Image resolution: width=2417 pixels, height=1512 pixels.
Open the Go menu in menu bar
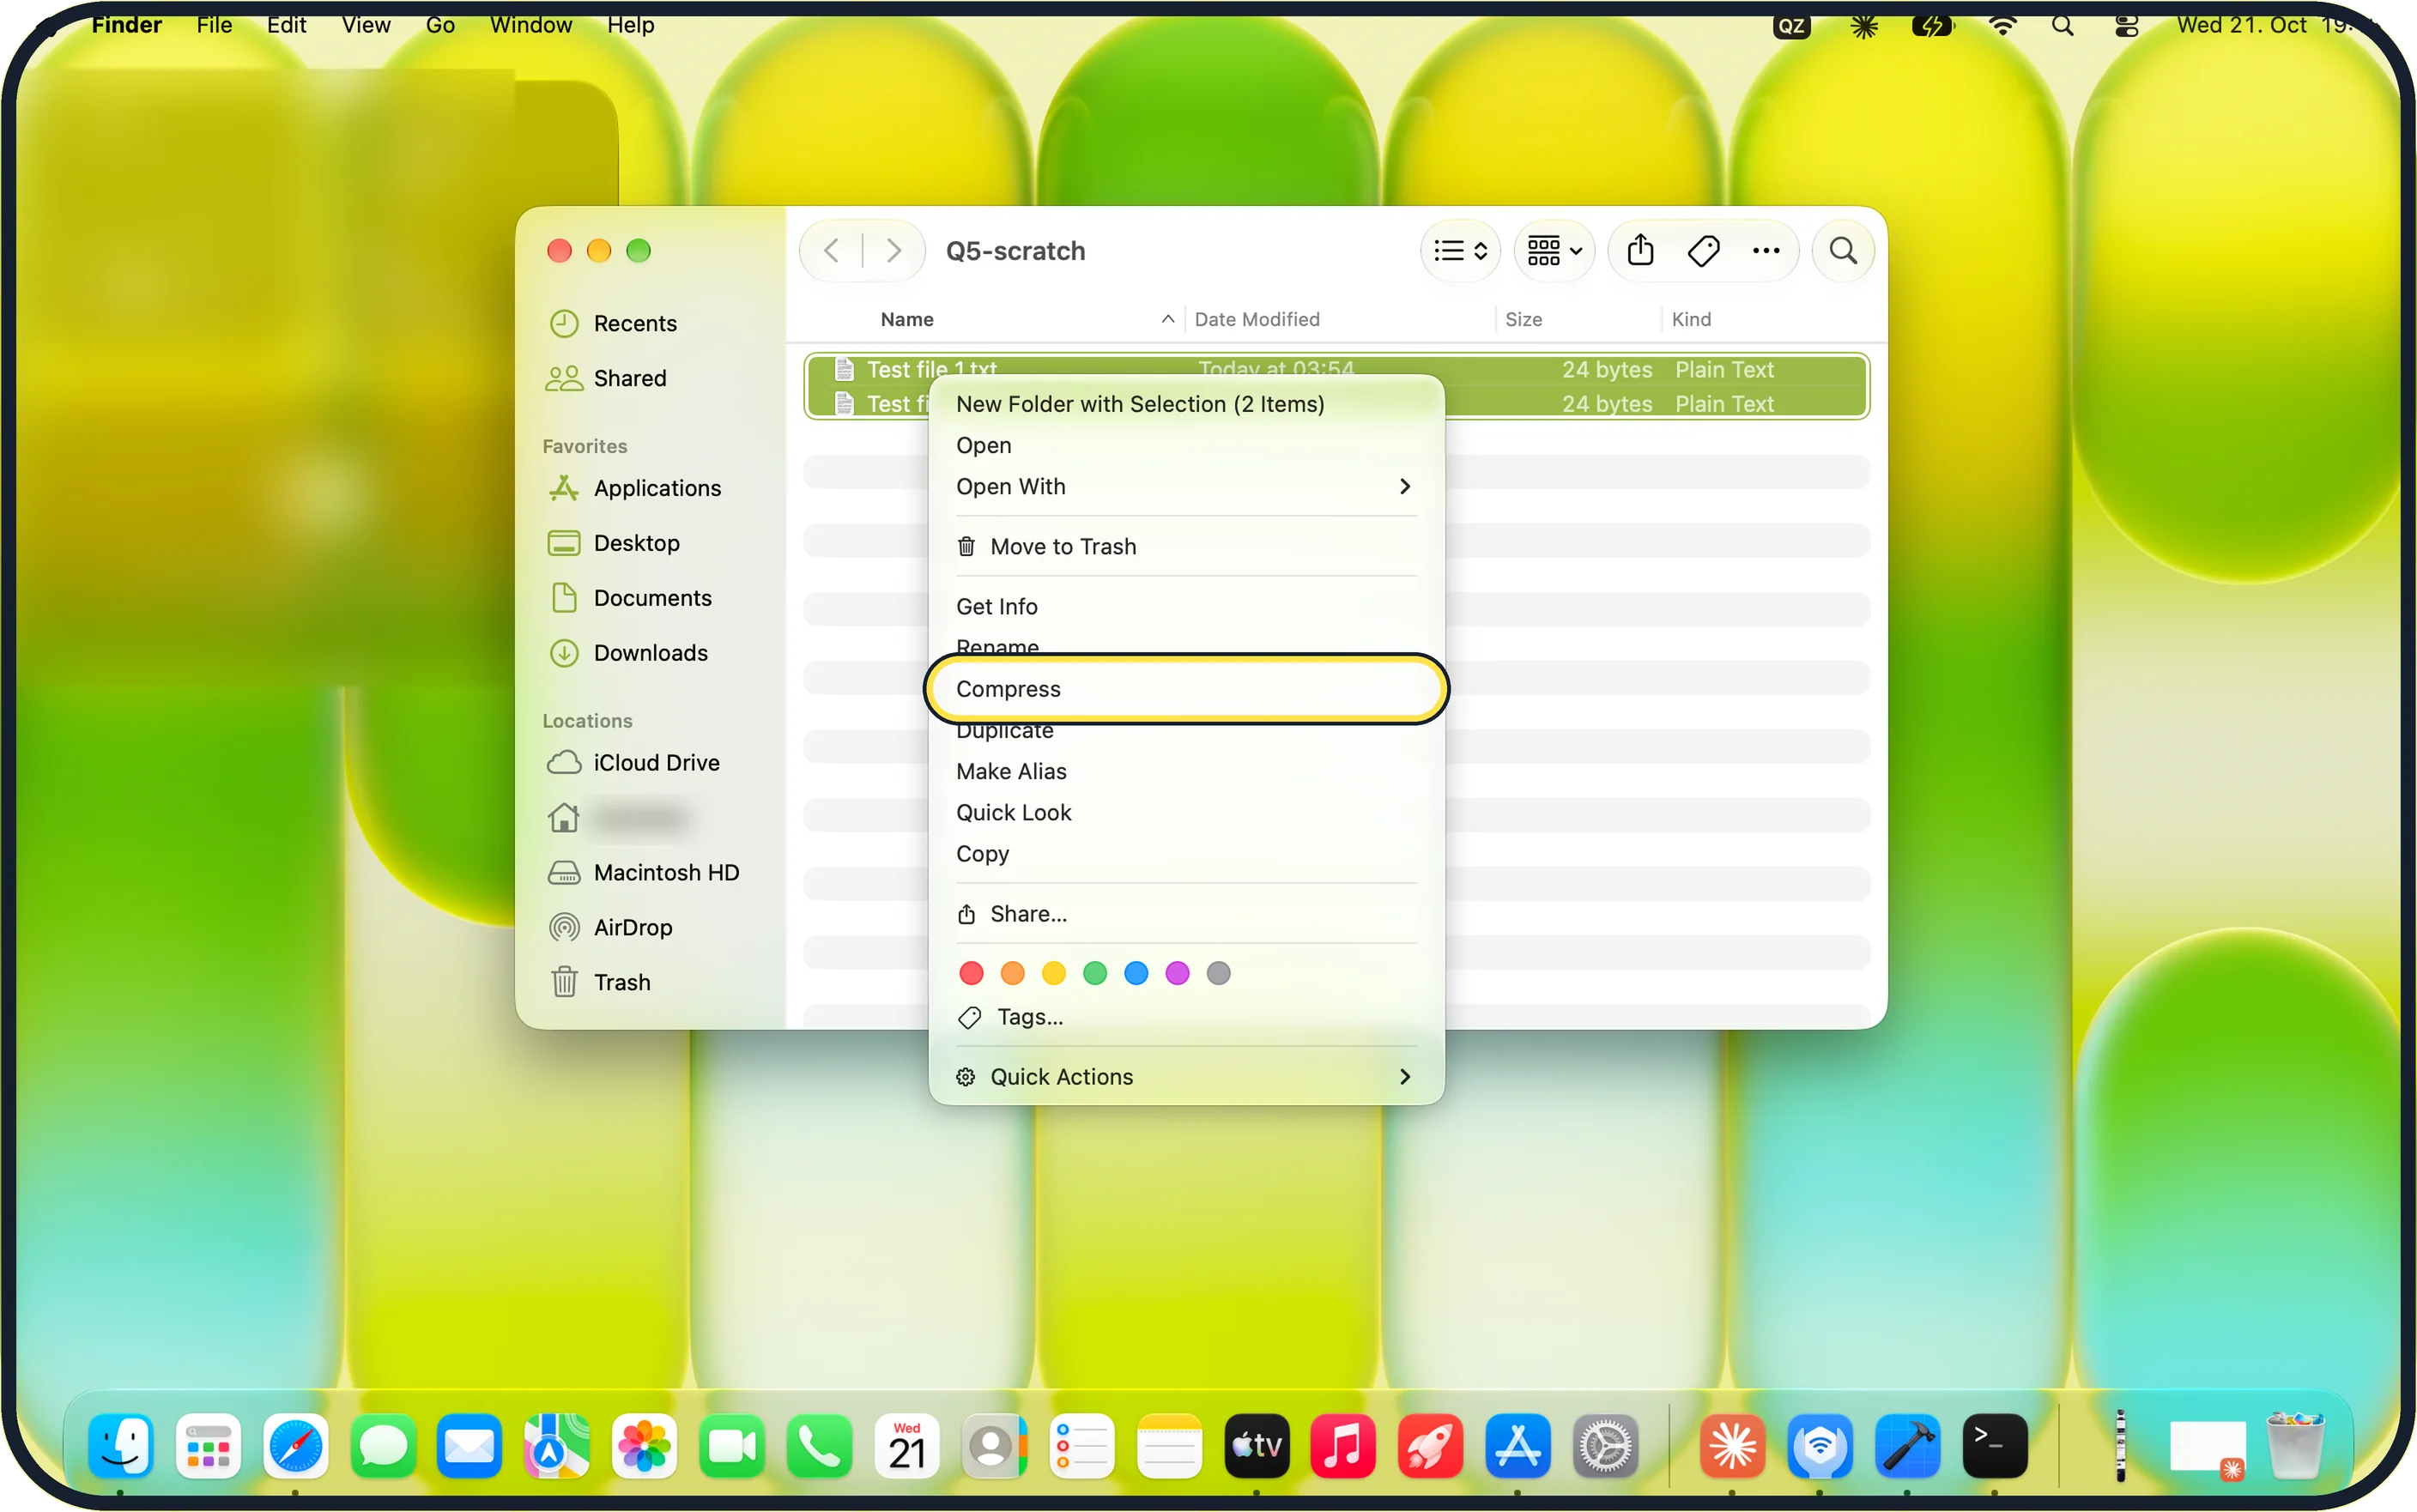pos(440,25)
